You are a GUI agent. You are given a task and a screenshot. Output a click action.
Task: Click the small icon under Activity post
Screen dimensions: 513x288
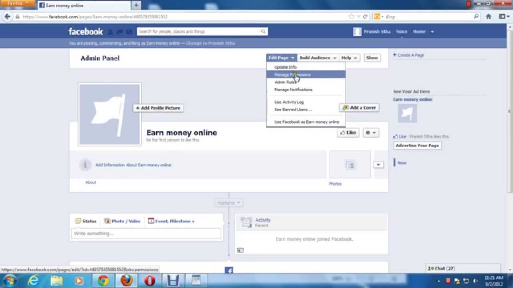click(240, 250)
